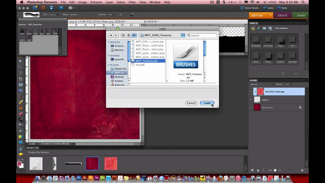This screenshot has height=183, width=325.
Task: Select the Gradient tool
Action: point(21,137)
